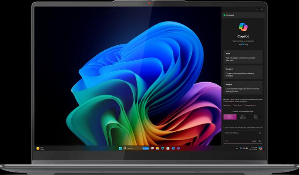Screen dimensions: 299x175
Task: Click the Bing logo under Copilot title
Action: (x=243, y=44)
